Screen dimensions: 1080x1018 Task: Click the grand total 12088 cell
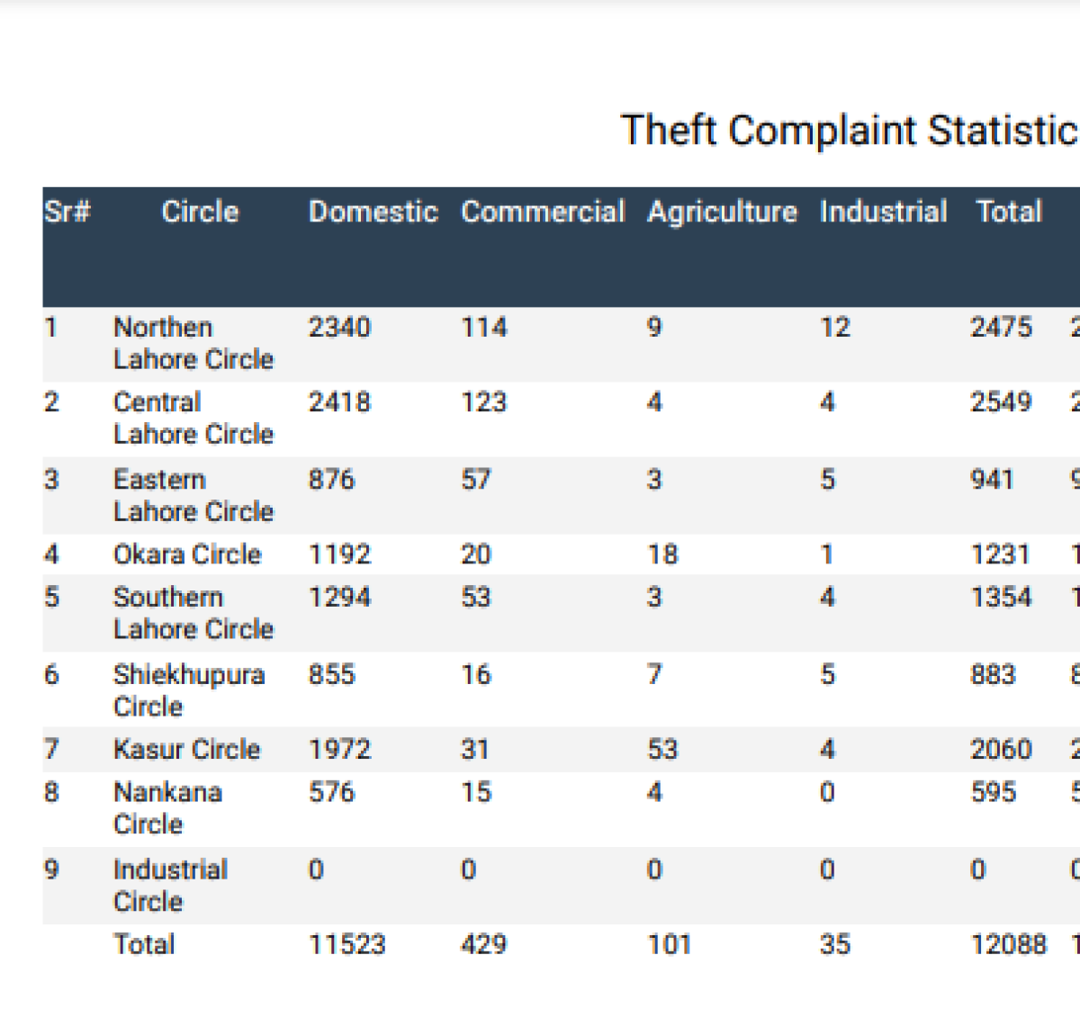(1008, 944)
